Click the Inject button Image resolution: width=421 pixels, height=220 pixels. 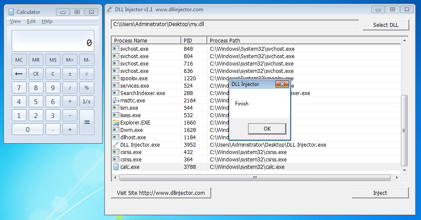click(x=380, y=193)
